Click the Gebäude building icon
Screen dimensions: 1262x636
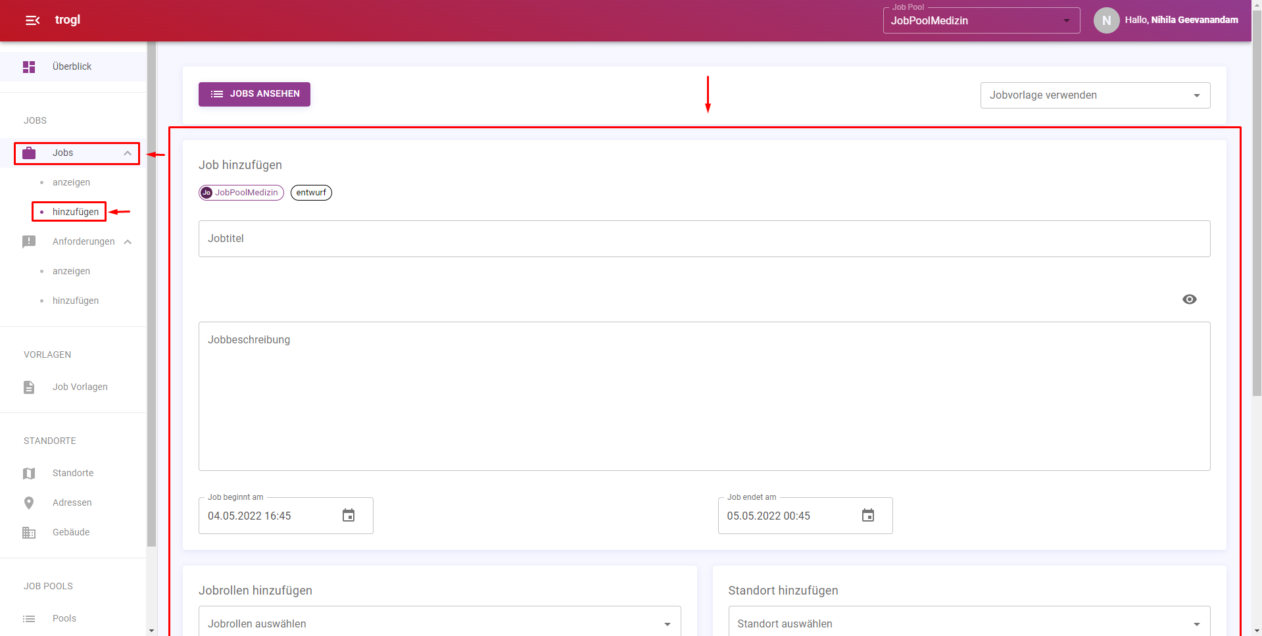pos(29,533)
